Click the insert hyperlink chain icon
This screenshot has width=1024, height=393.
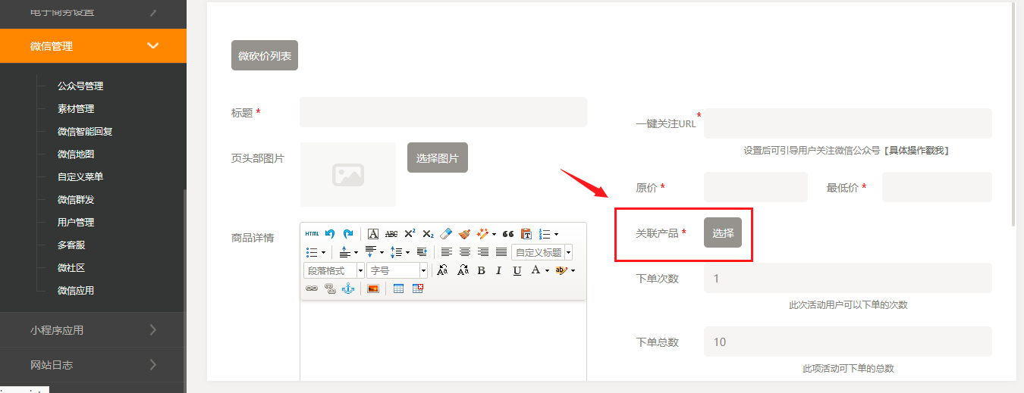(x=311, y=289)
